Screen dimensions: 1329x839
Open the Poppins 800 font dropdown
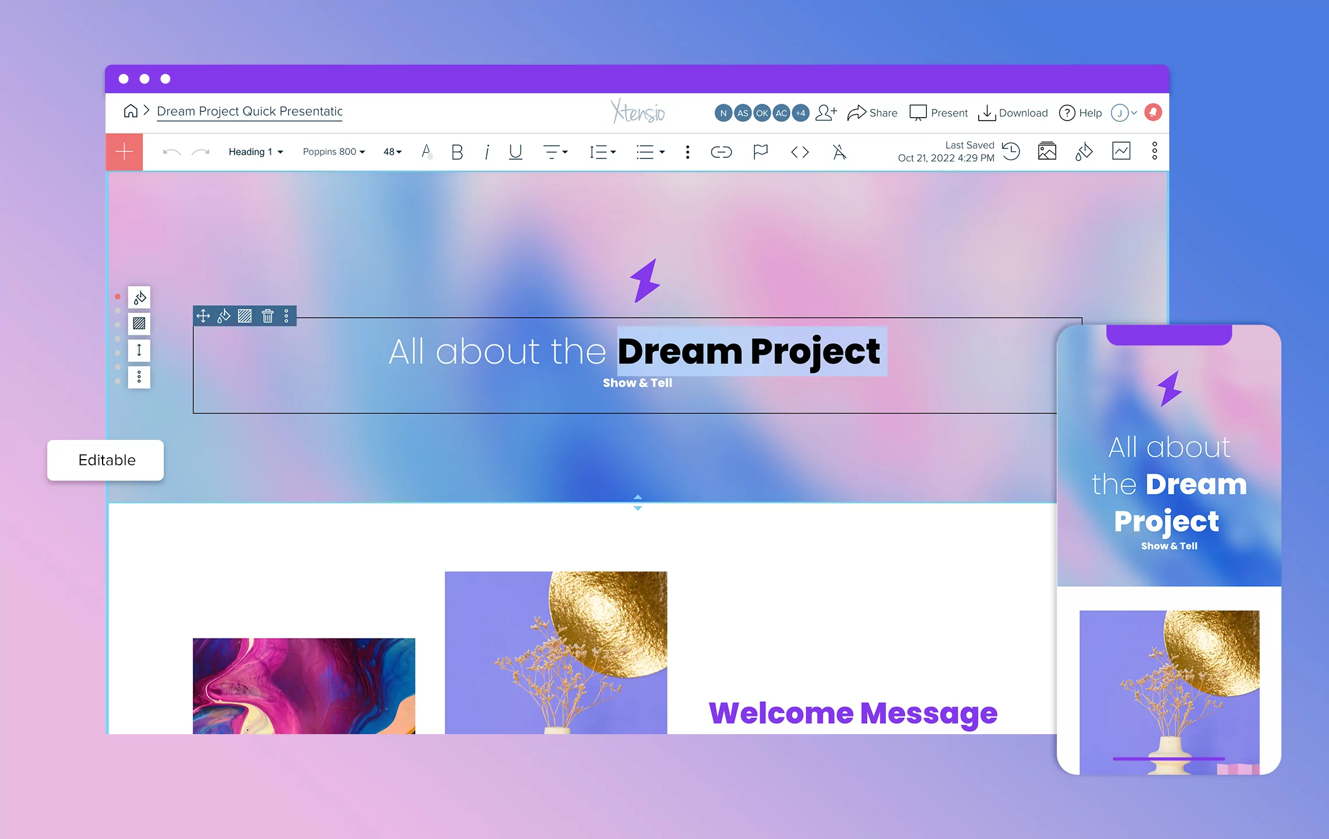coord(333,151)
